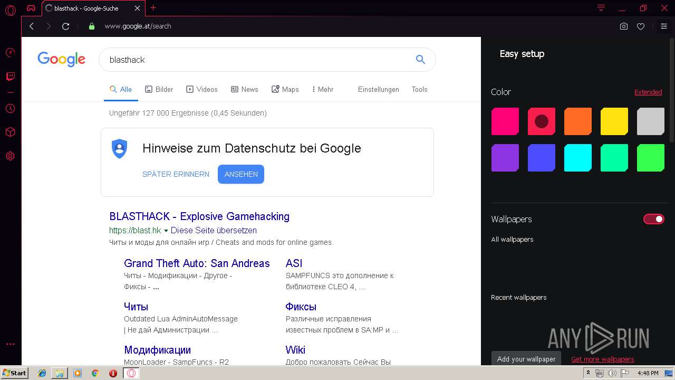This screenshot has height=380, width=675.
Task: Open the Модификации sitelink
Action: coord(157,350)
